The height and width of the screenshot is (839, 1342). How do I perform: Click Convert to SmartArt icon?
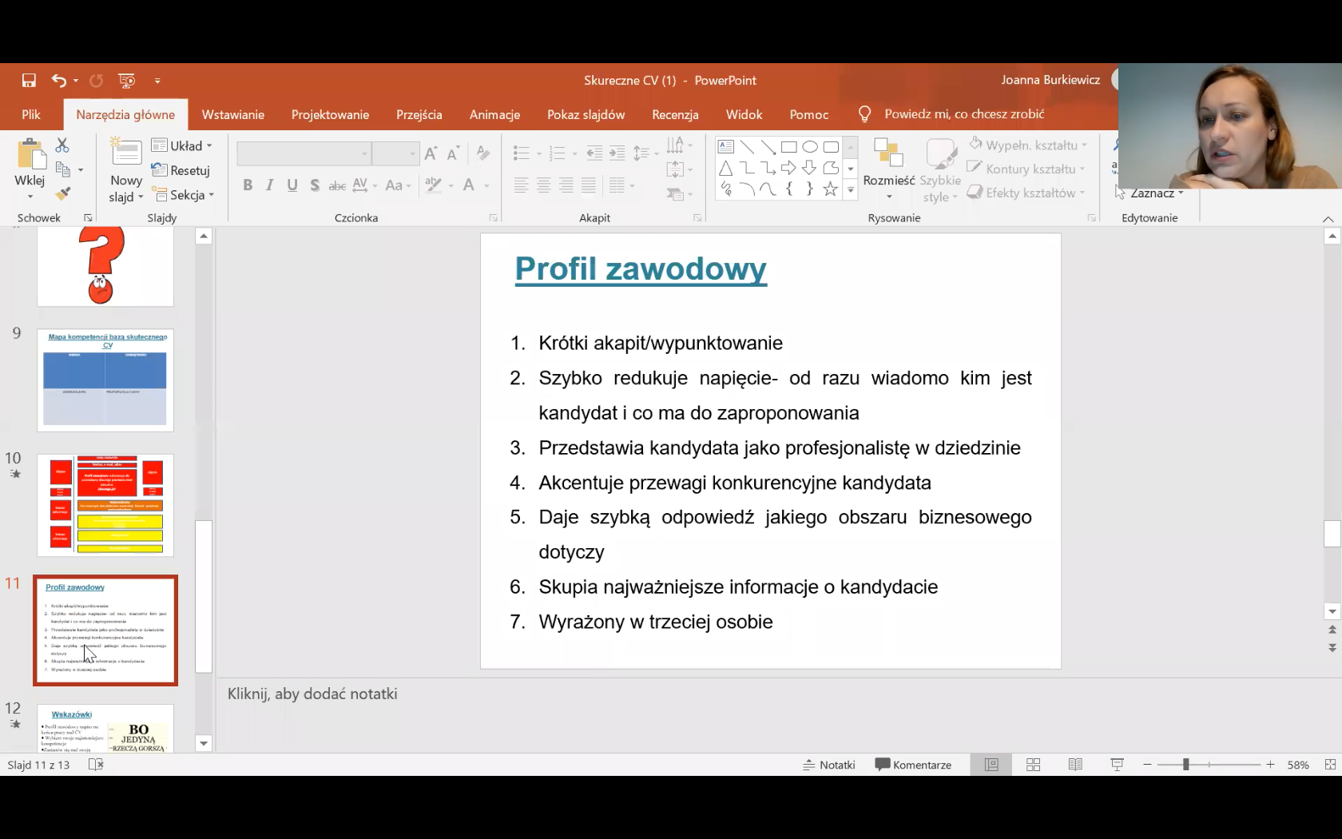[x=676, y=194]
